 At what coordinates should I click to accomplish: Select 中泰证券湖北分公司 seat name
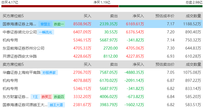20,32
